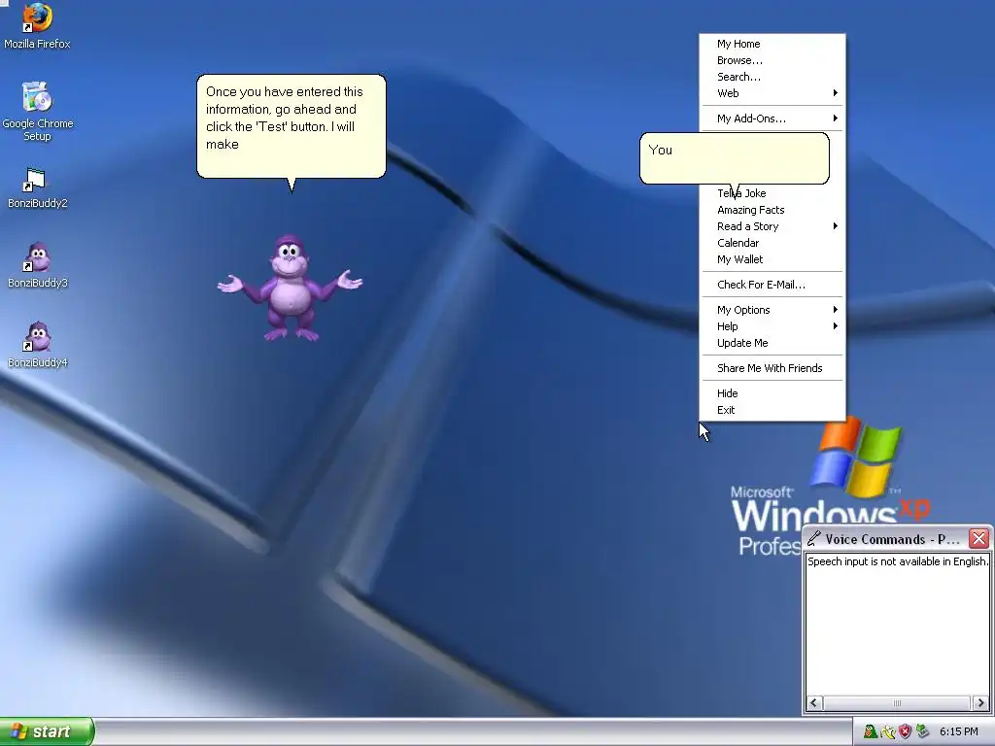Expand the My Add-Ons... submenu

[x=772, y=119]
